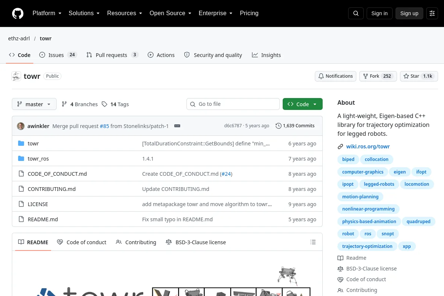Screen dimensions: 444x296
Task: Click the towr breadcrumb repository name
Action: [46, 38]
